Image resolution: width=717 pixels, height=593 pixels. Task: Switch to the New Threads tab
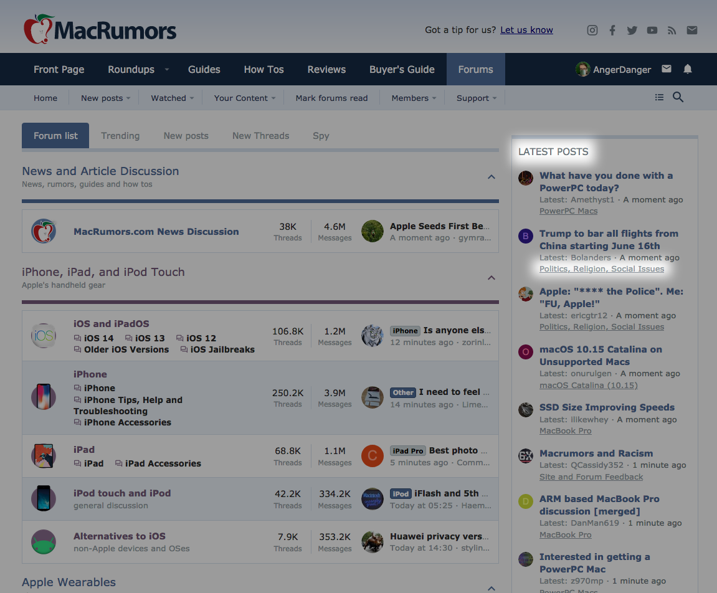point(260,136)
